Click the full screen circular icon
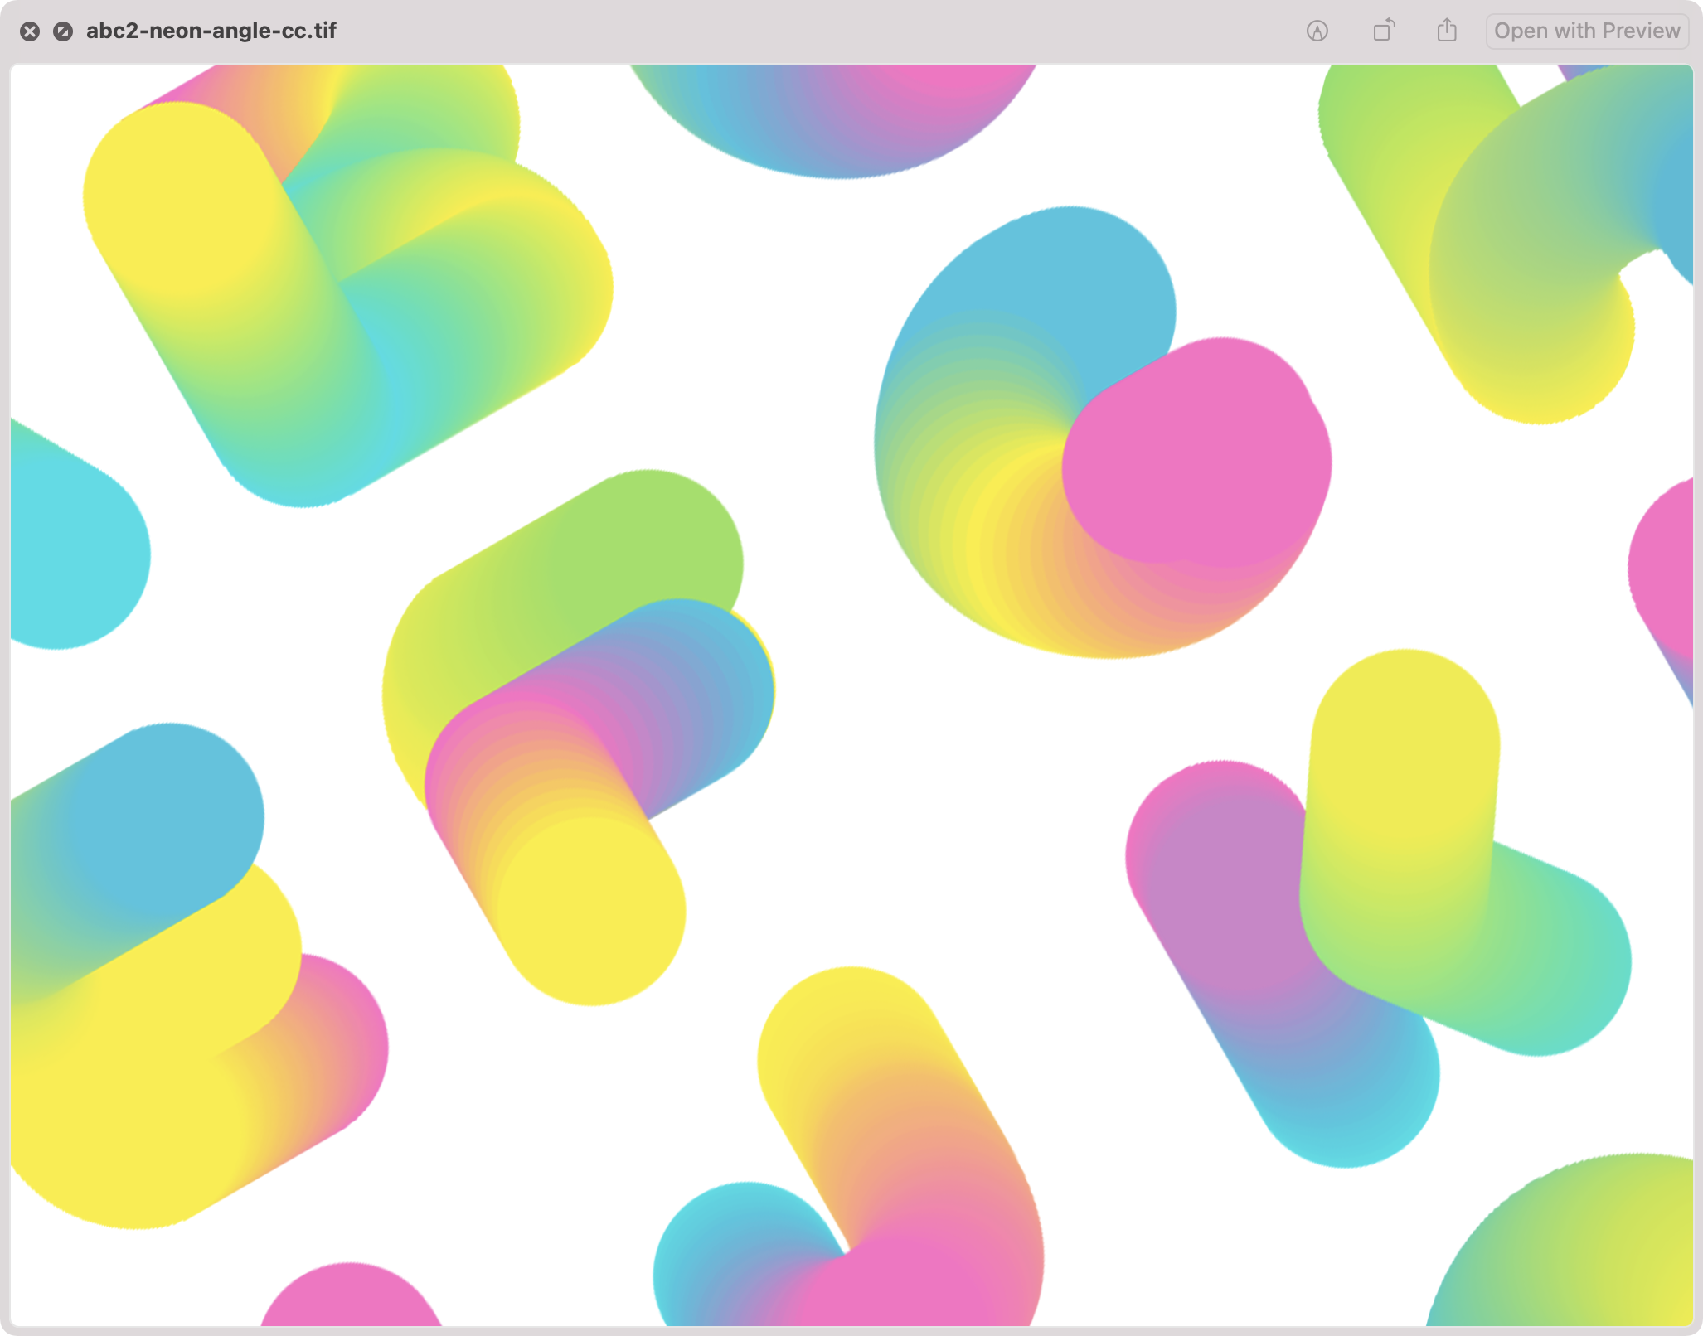The image size is (1703, 1336). tap(63, 31)
